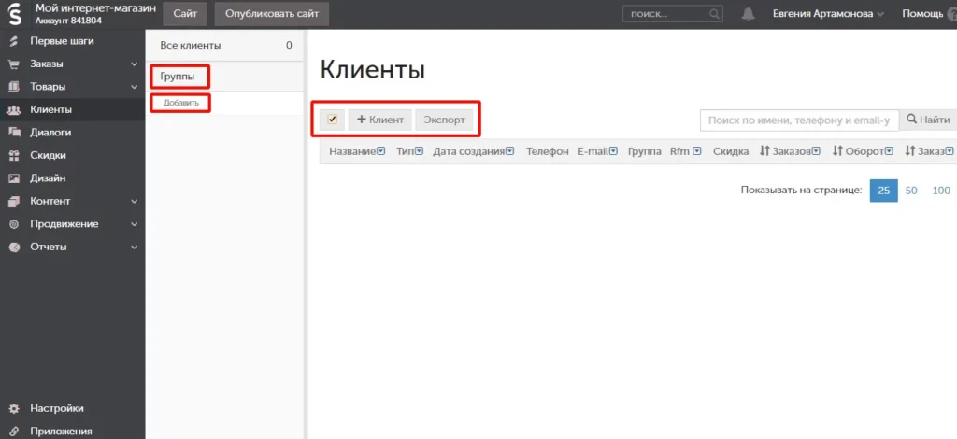
Task: Add a new client with + Клиент
Action: tap(380, 120)
